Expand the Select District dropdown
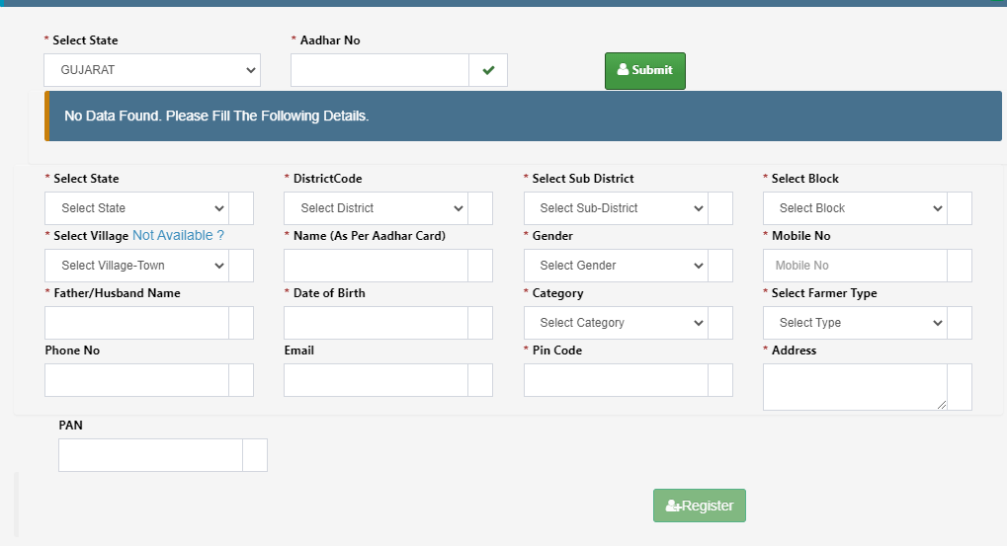This screenshot has width=1007, height=546. pos(376,208)
